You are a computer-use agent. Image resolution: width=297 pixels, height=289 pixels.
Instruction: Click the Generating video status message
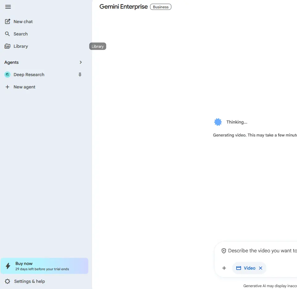(255, 135)
